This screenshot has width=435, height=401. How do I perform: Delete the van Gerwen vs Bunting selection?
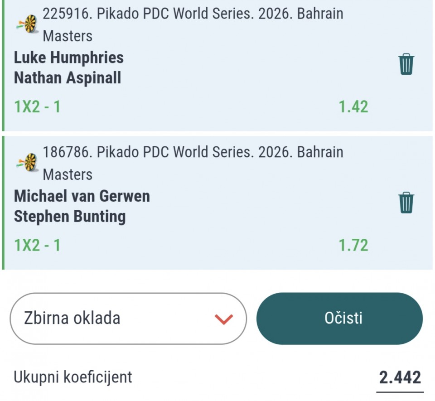[406, 203]
